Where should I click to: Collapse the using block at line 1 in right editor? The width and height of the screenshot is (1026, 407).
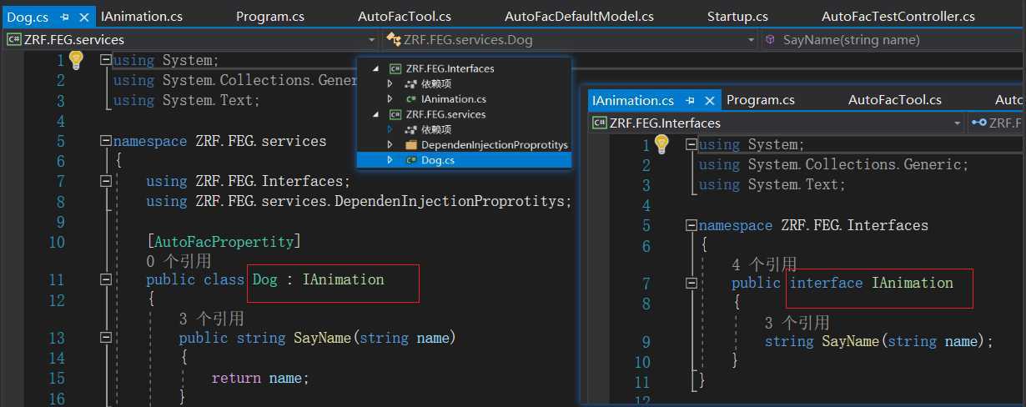point(691,144)
